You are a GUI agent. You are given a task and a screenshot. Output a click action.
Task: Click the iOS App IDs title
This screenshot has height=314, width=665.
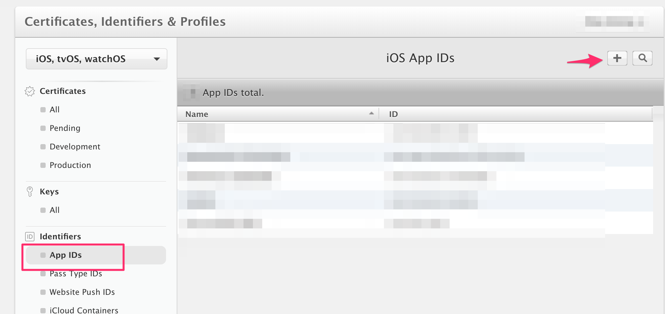coord(420,58)
